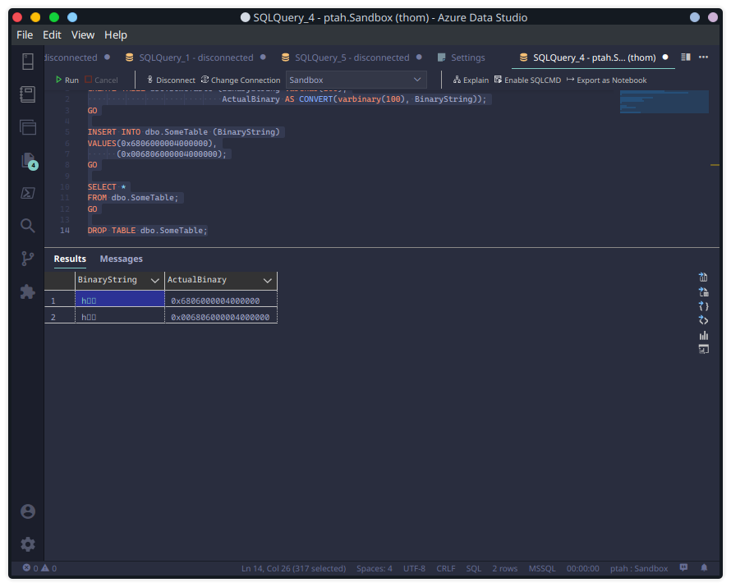This screenshot has width=731, height=587.
Task: Click the Save As CSV results icon
Action: coord(703,277)
